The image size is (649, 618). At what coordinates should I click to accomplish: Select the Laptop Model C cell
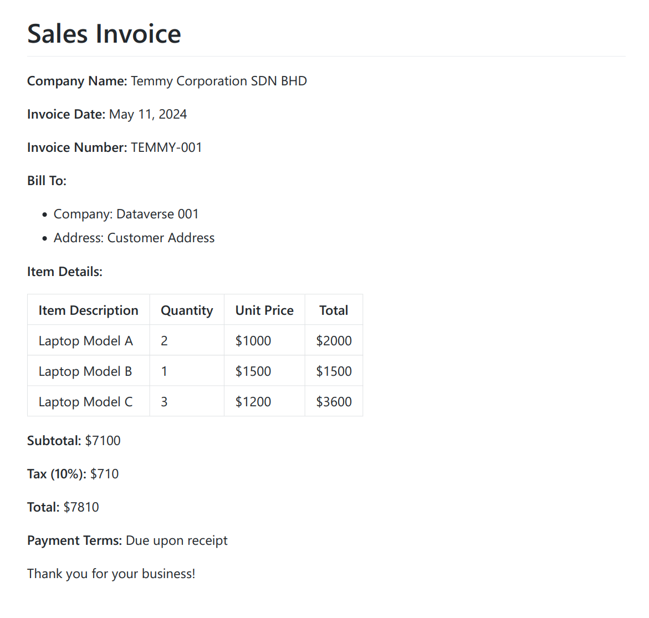coord(89,401)
